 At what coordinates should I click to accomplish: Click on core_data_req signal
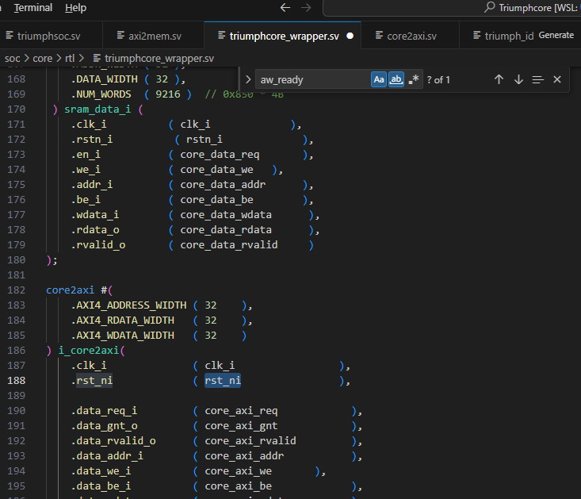coord(220,155)
